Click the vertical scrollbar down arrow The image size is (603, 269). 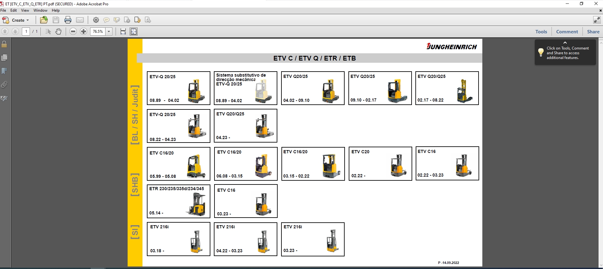(x=601, y=266)
